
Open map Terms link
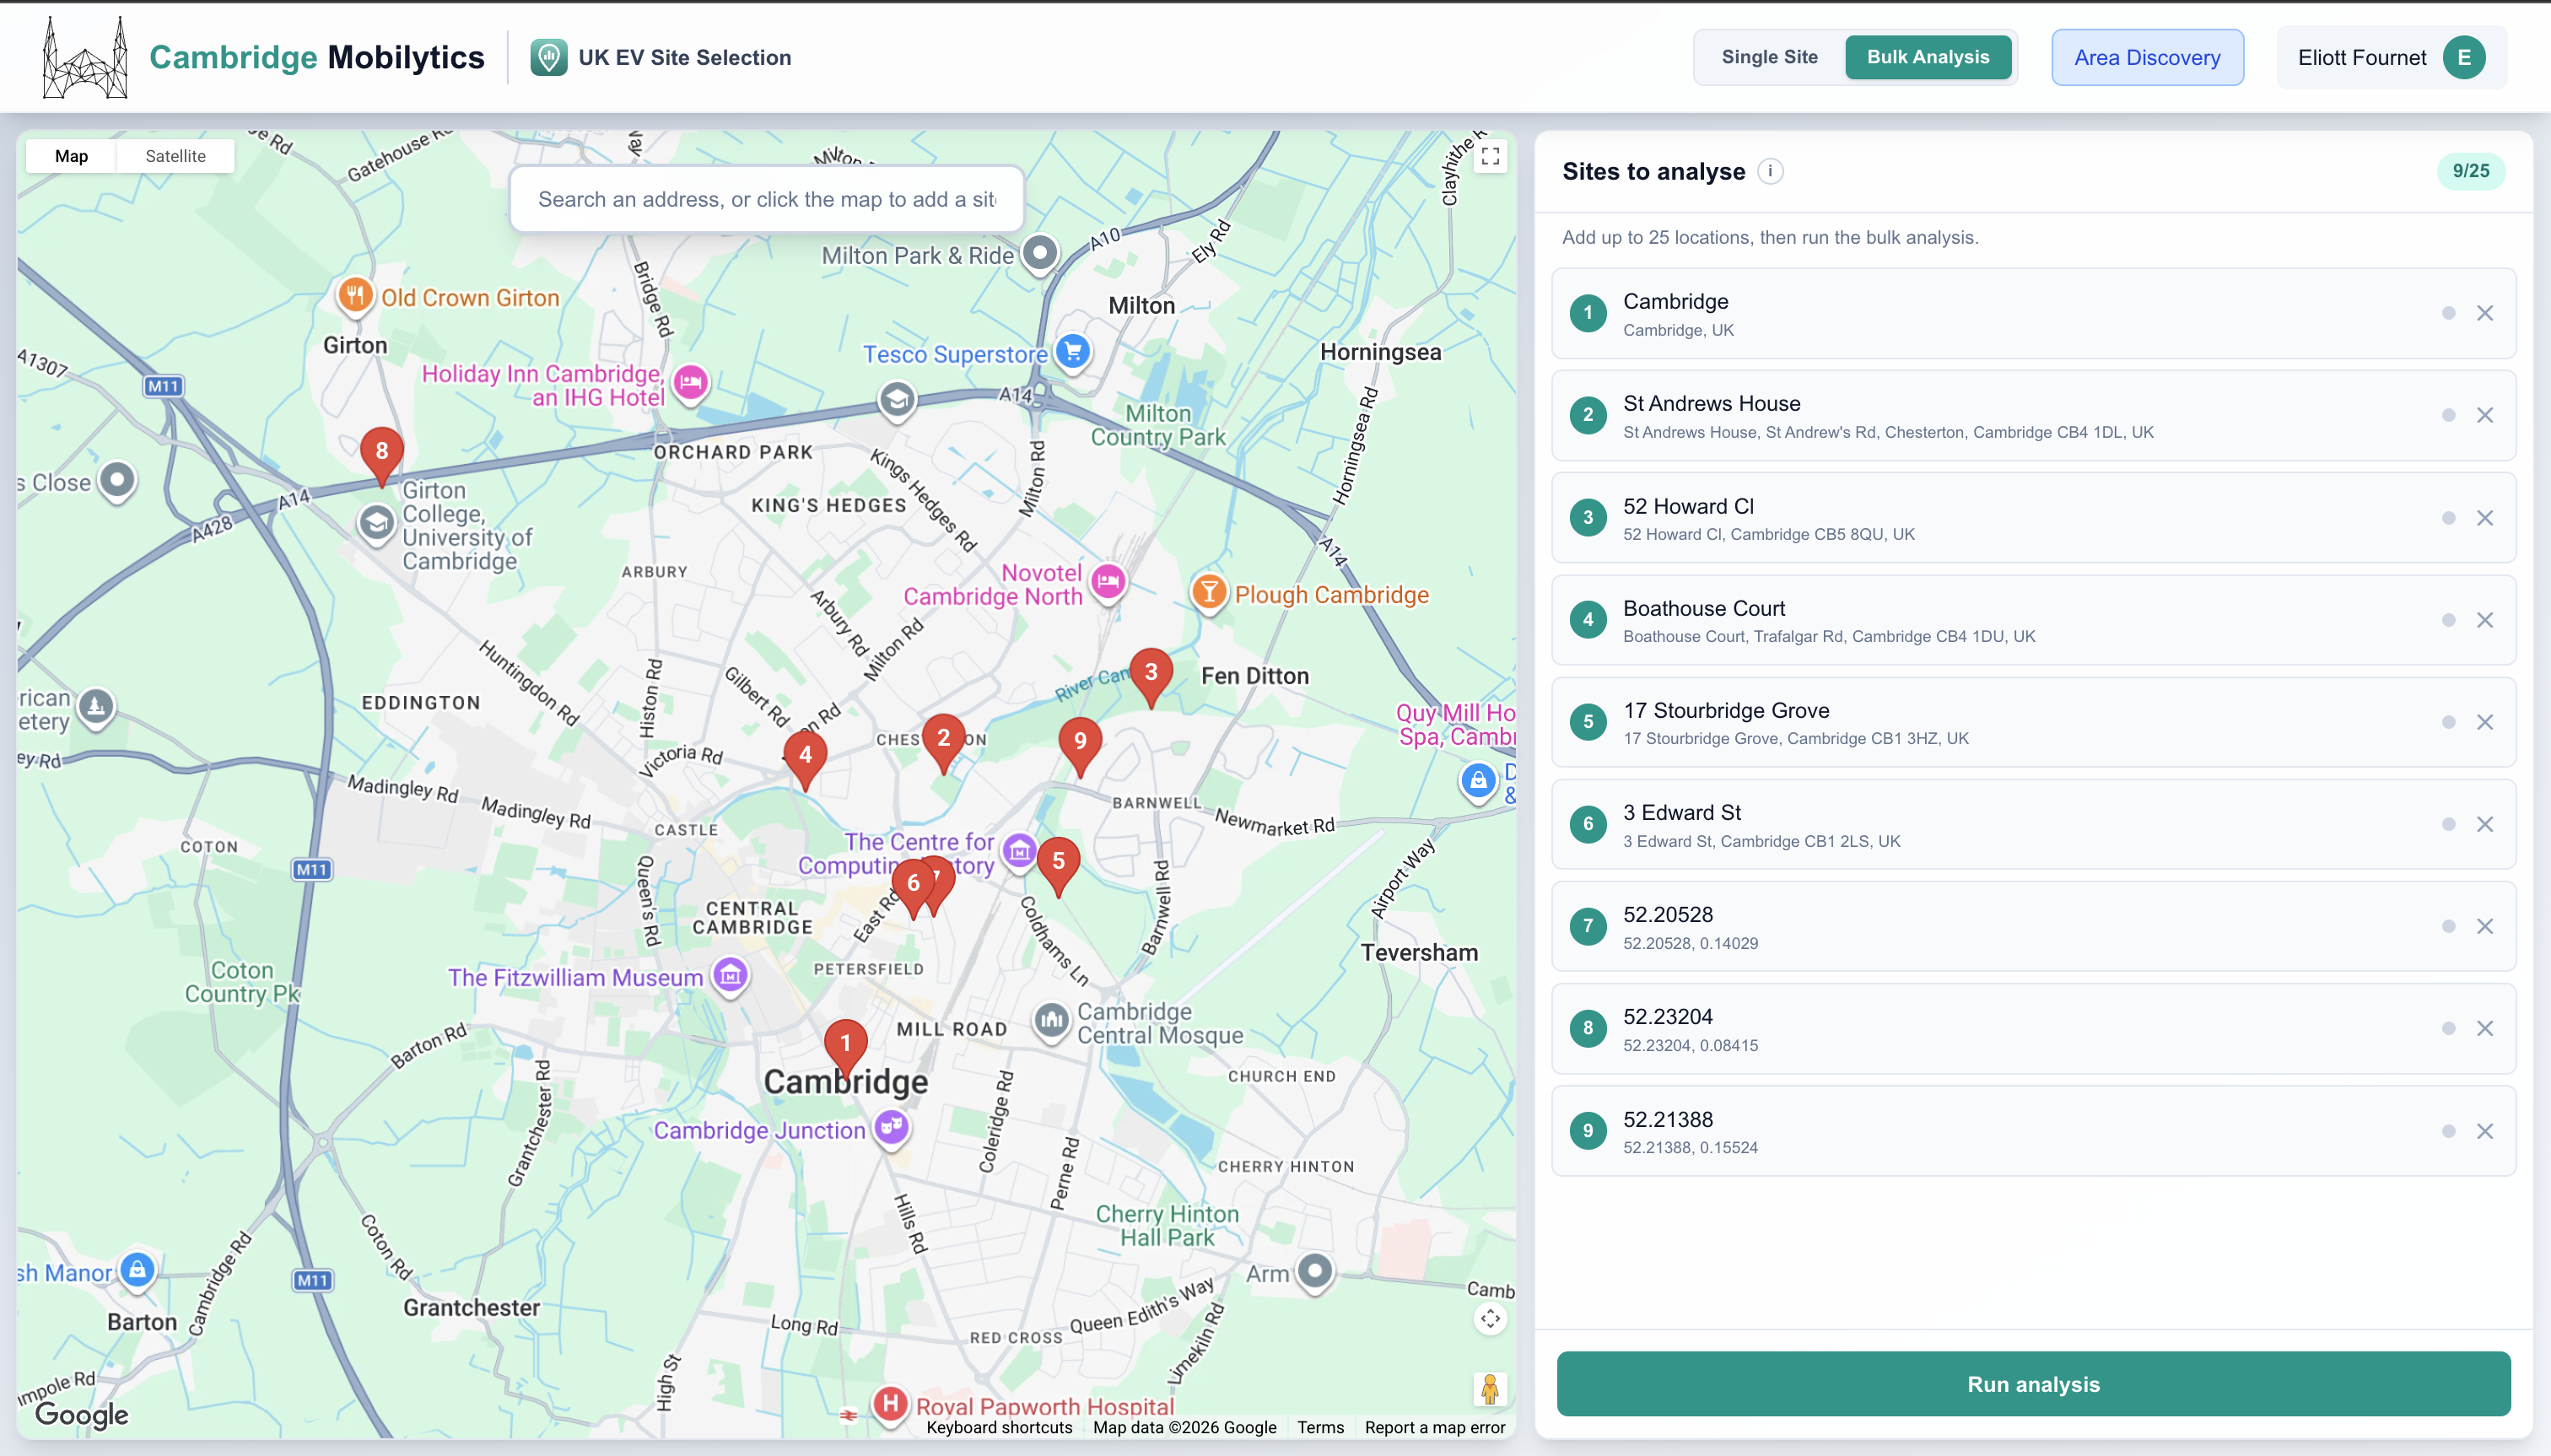coord(1320,1427)
